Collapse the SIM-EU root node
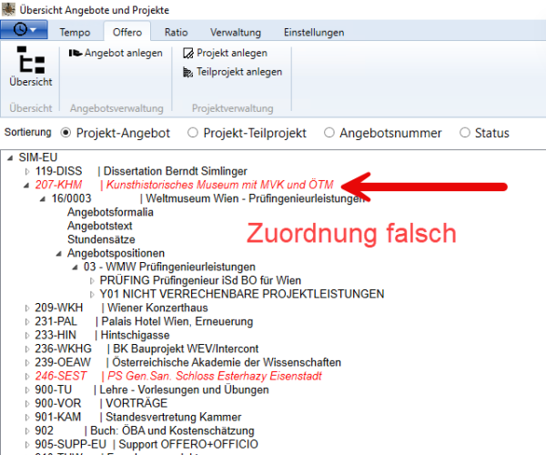The width and height of the screenshot is (546, 455). click(x=10, y=158)
